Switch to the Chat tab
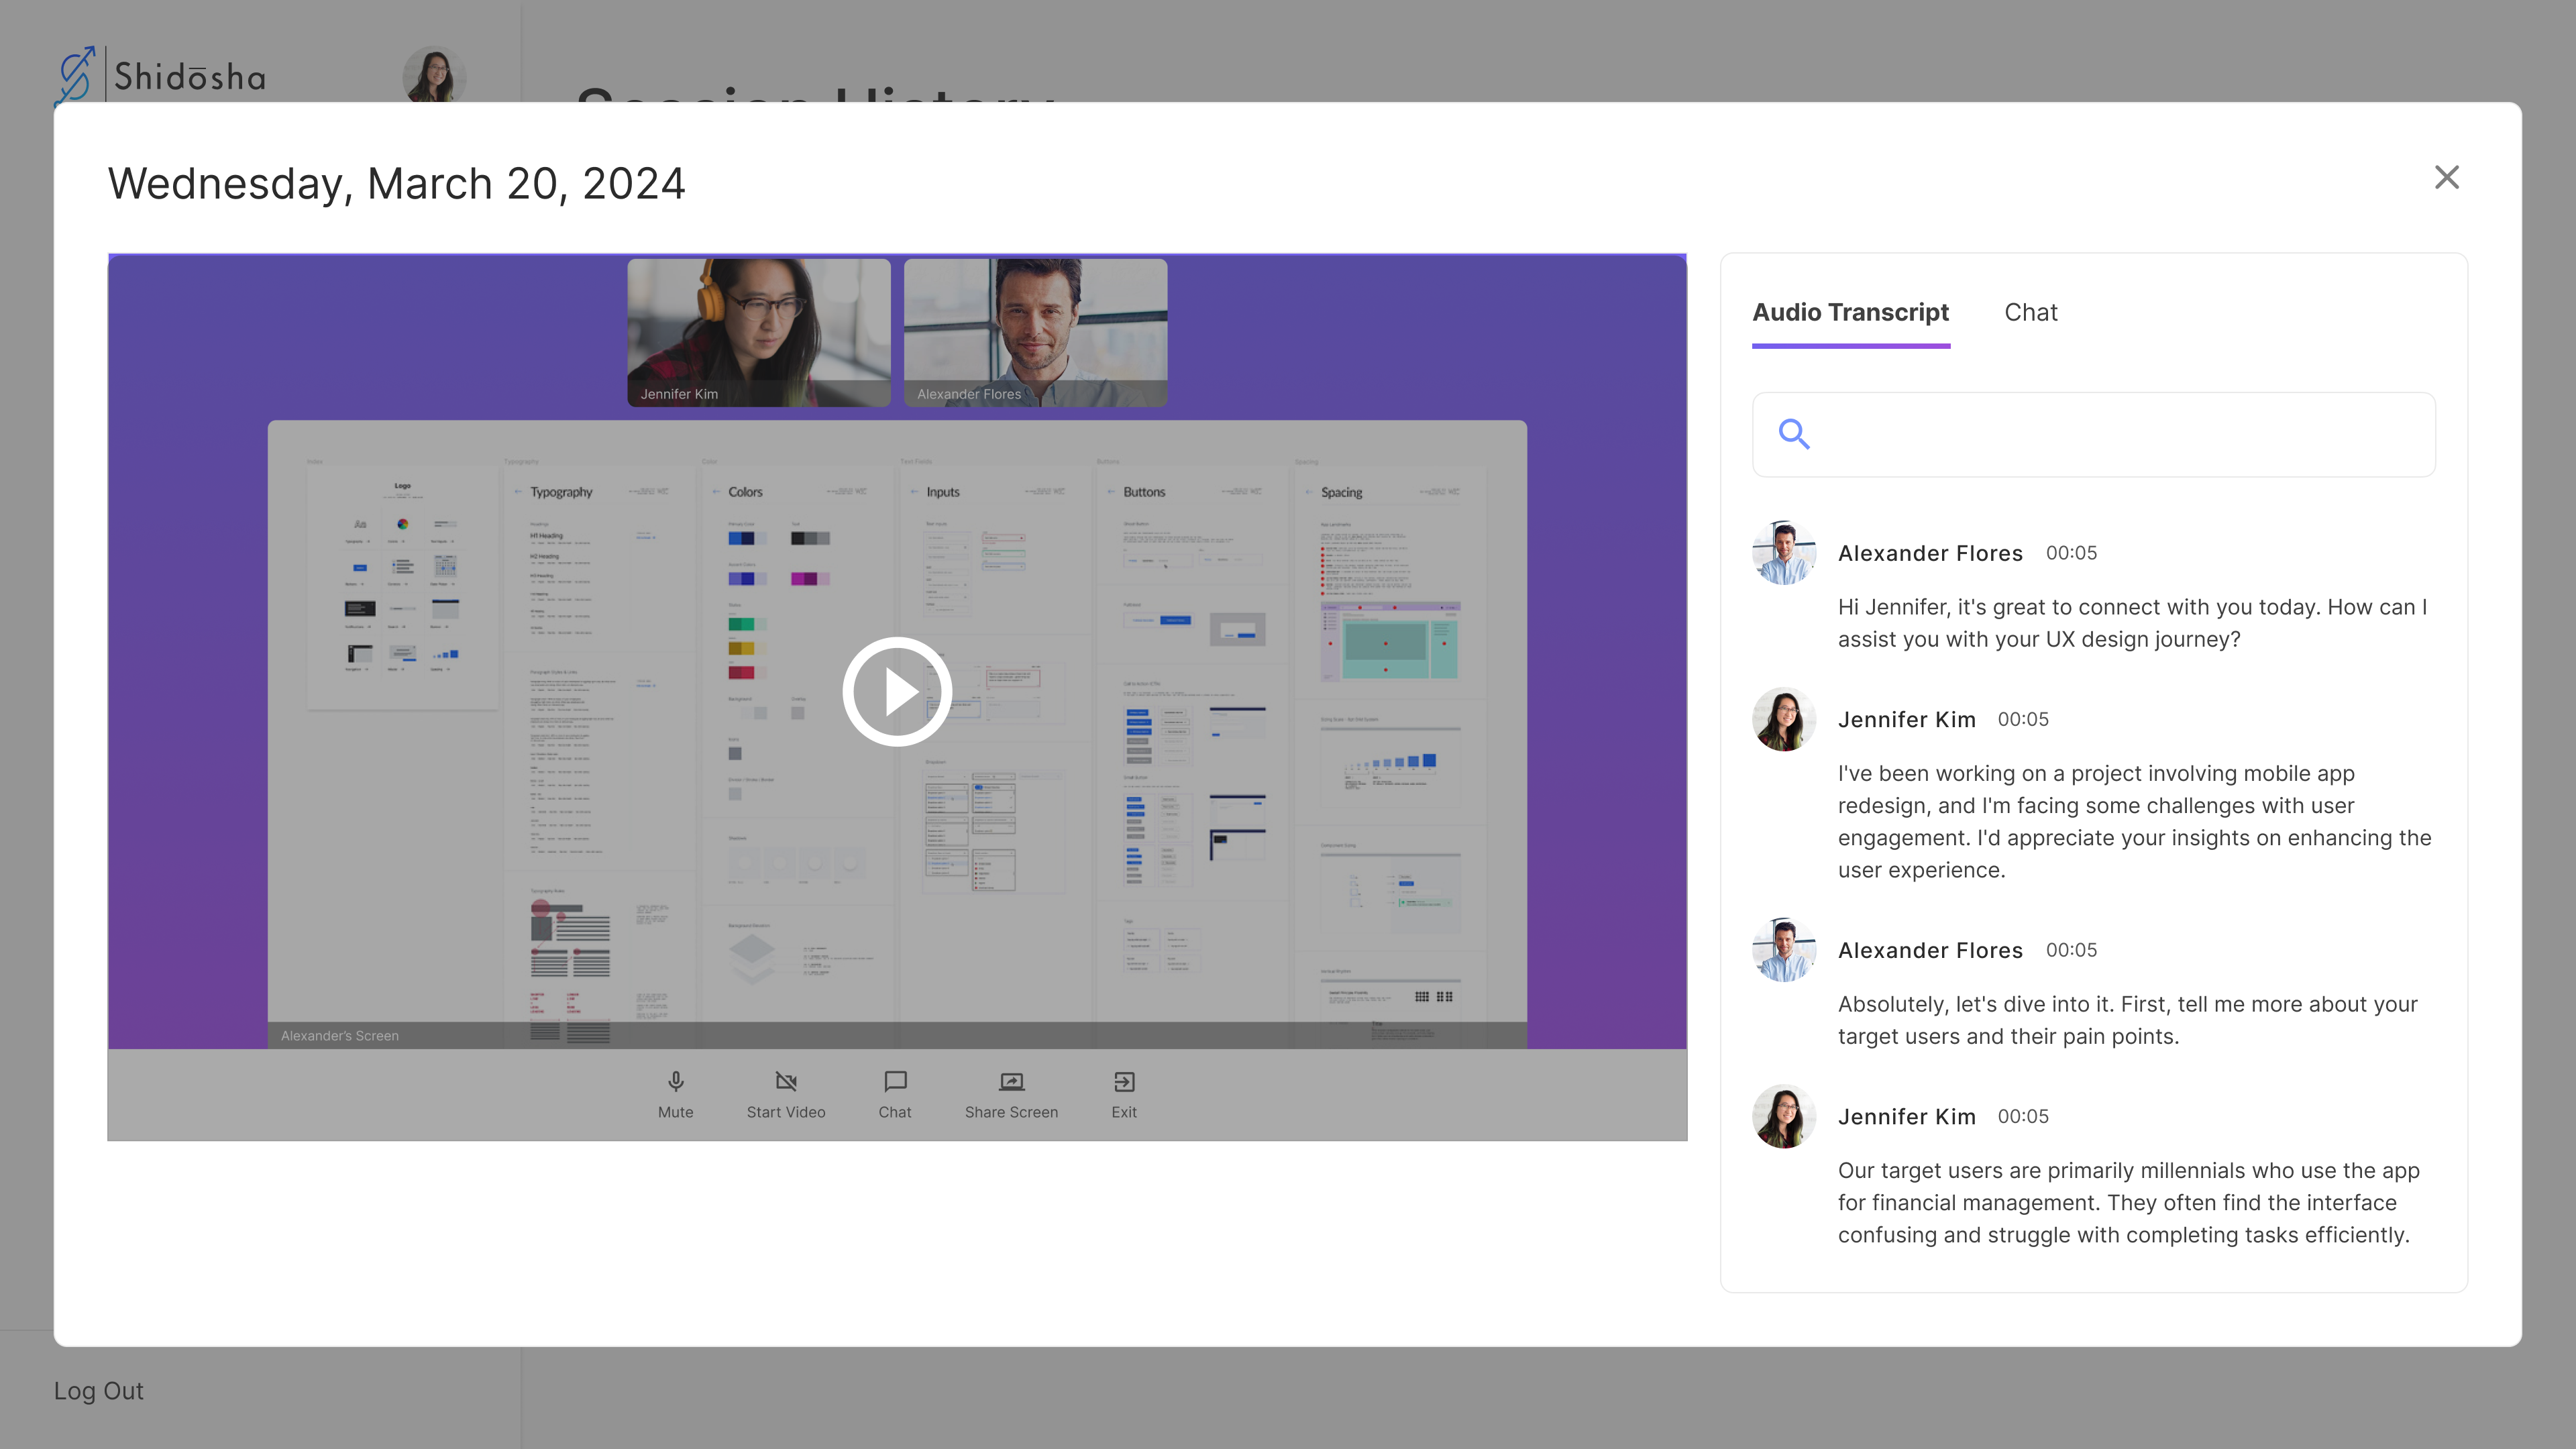Image resolution: width=2576 pixels, height=1449 pixels. click(2030, 313)
